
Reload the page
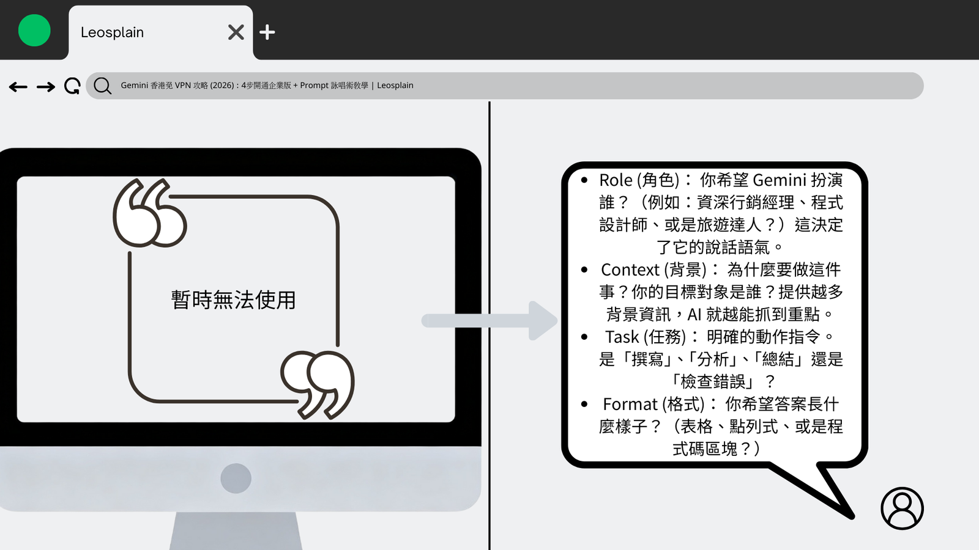pos(72,86)
